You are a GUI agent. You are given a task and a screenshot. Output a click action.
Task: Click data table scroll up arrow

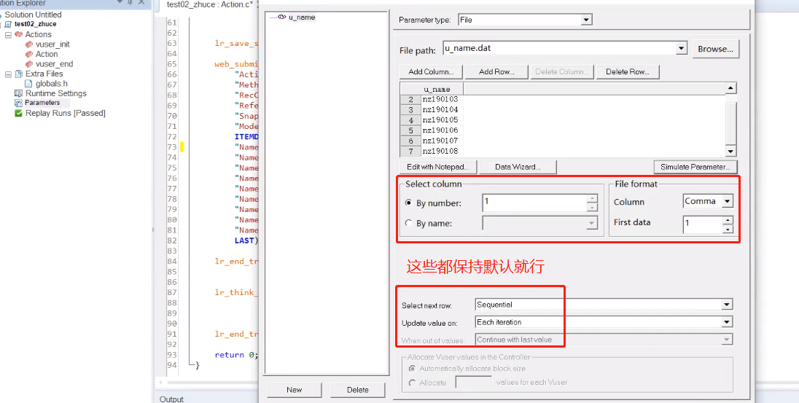[730, 89]
